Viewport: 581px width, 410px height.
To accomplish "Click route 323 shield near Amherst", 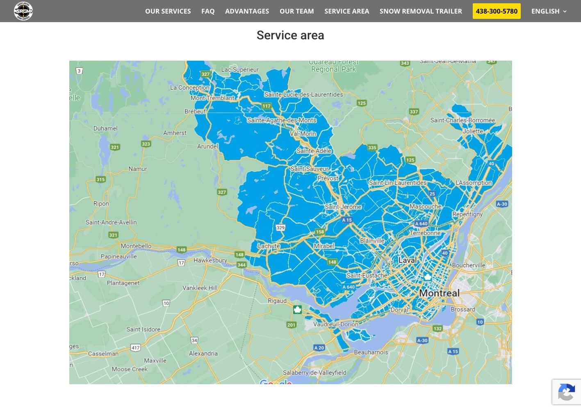I will coord(146,144).
